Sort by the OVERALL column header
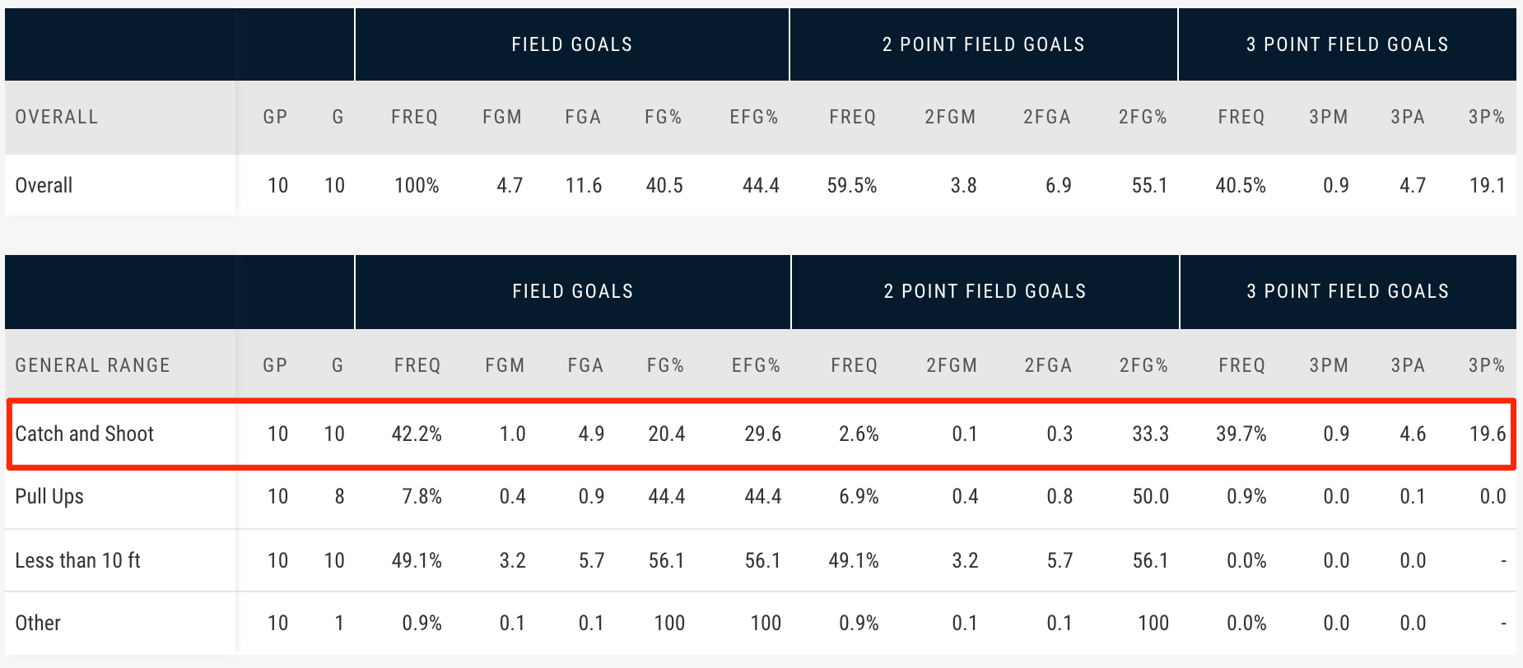The image size is (1523, 668). coord(57,117)
